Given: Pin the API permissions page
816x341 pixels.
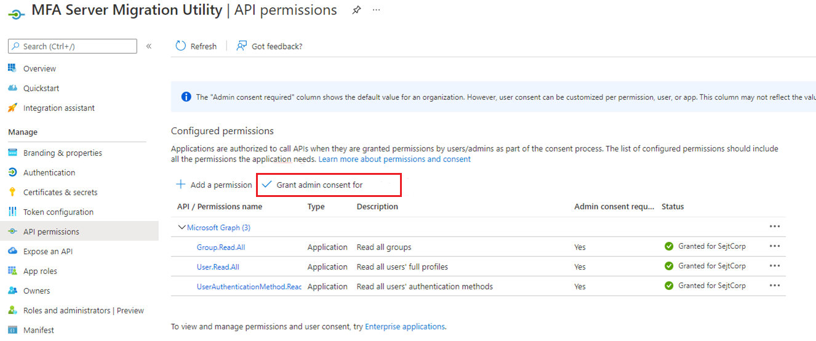Looking at the screenshot, I should pyautogui.click(x=356, y=10).
